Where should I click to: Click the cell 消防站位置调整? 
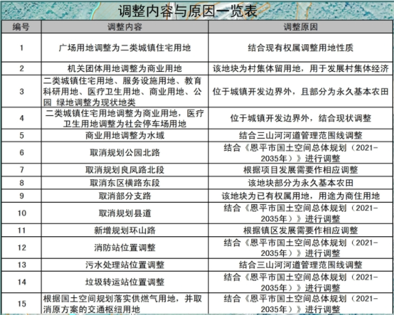pos(124,247)
